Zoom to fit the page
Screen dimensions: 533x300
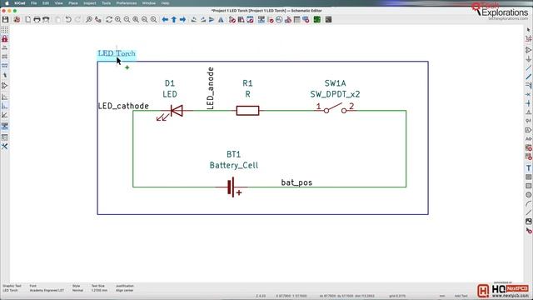coord(136,20)
